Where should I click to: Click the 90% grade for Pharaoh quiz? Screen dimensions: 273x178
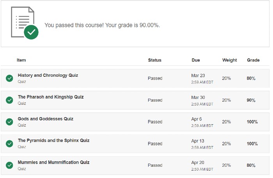251,100
